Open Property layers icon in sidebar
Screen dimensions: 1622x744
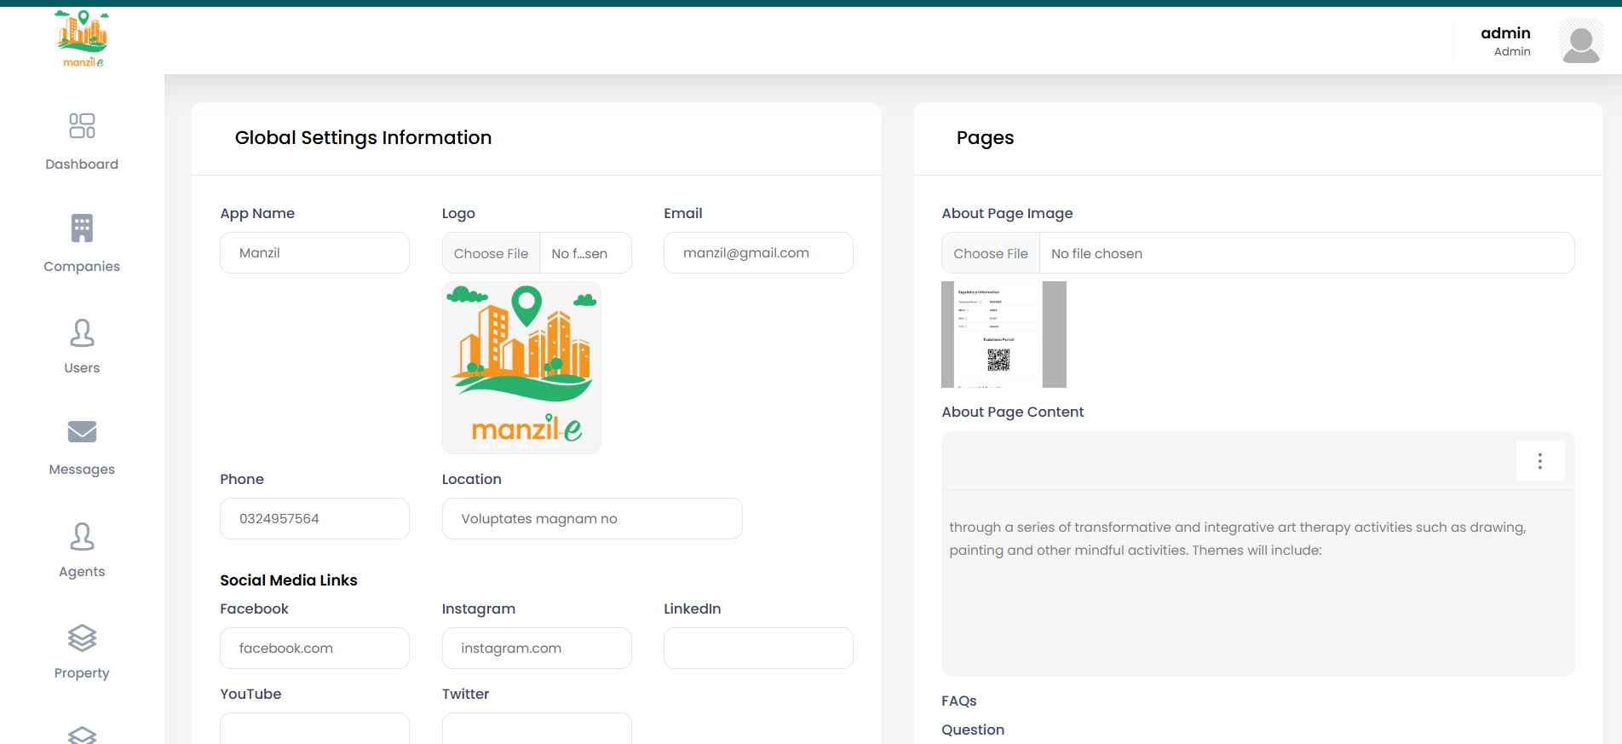82,638
